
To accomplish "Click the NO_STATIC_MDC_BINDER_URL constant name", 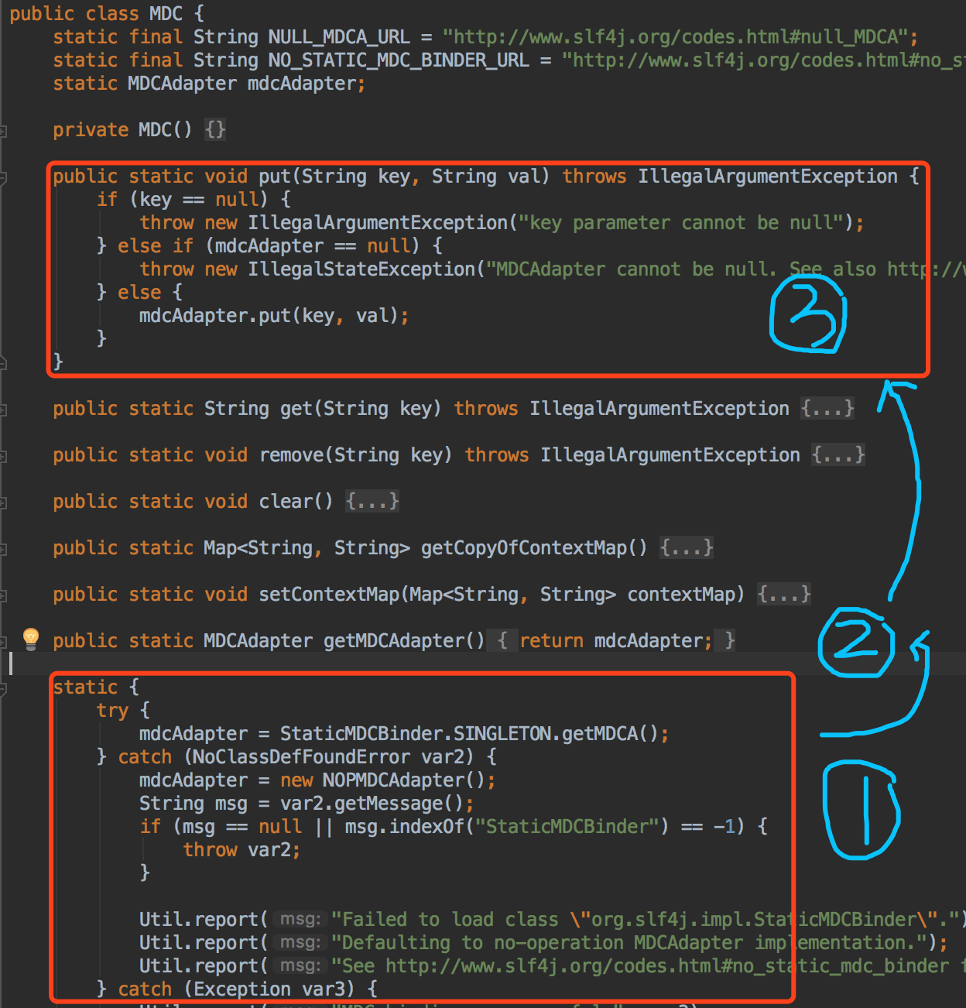I will (x=399, y=60).
